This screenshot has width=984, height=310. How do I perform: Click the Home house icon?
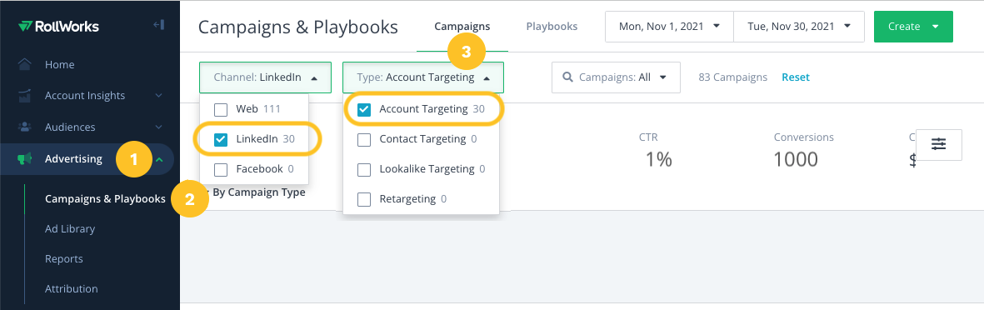coord(25,65)
